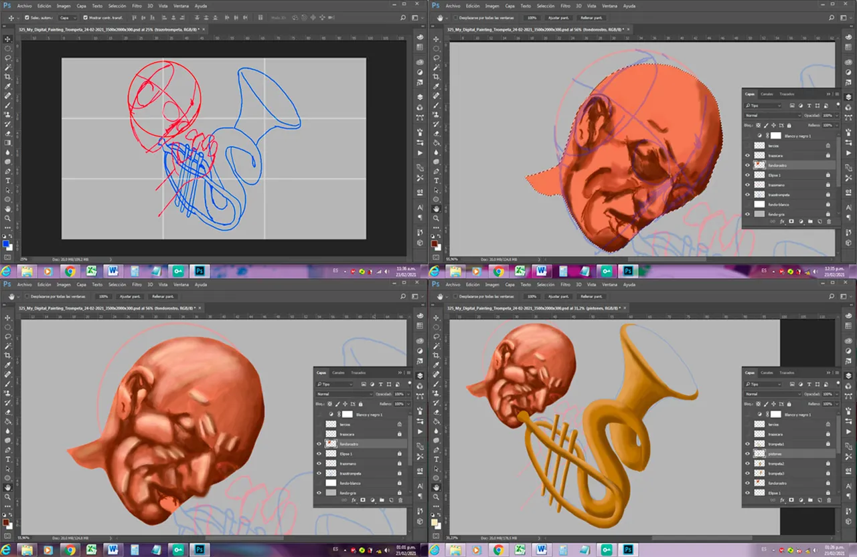Select the Gradient tool in top-left window
857x557 pixels.
7,142
